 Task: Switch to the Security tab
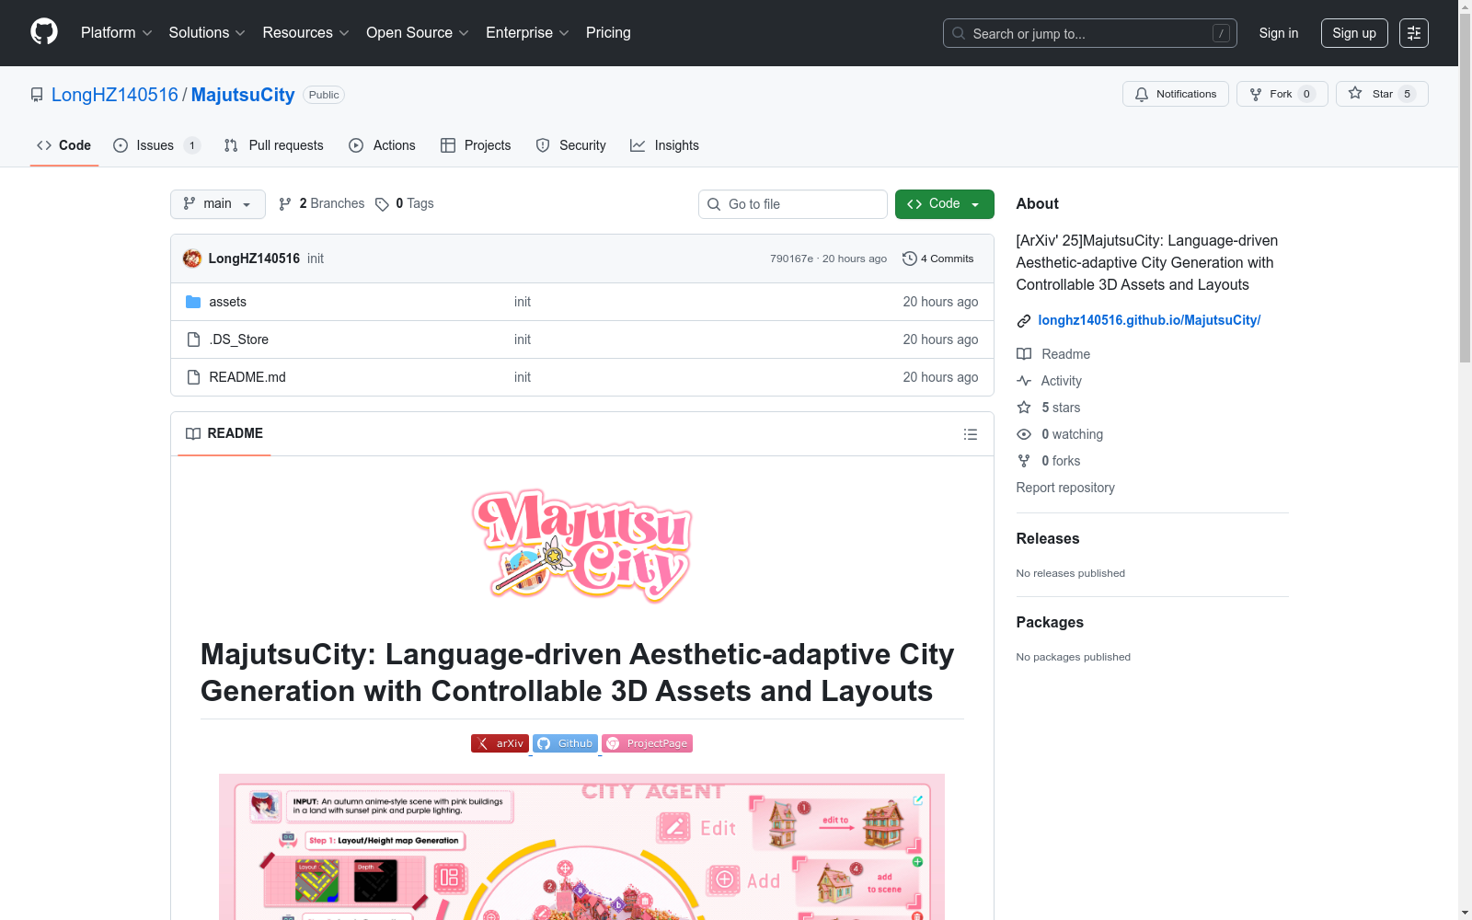pyautogui.click(x=571, y=145)
